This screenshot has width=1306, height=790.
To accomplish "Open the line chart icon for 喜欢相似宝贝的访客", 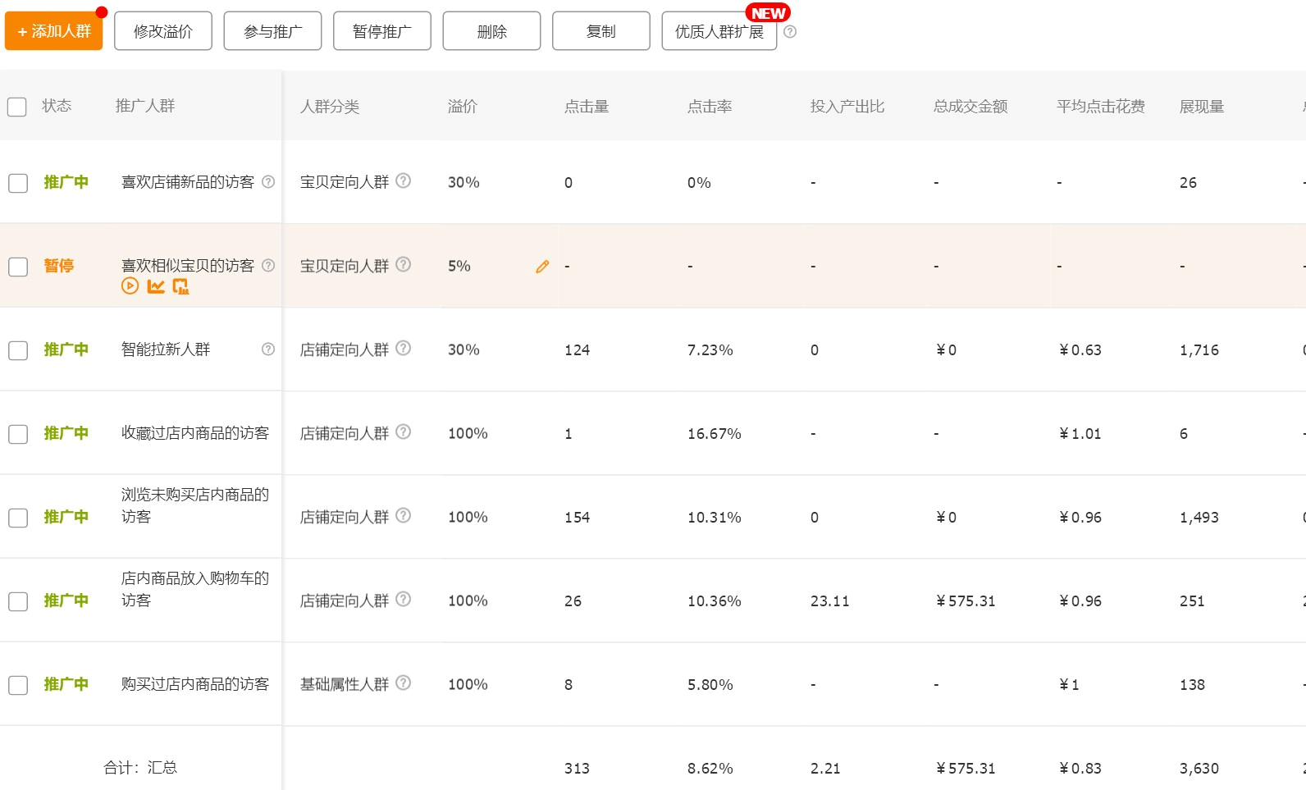I will 156,286.
